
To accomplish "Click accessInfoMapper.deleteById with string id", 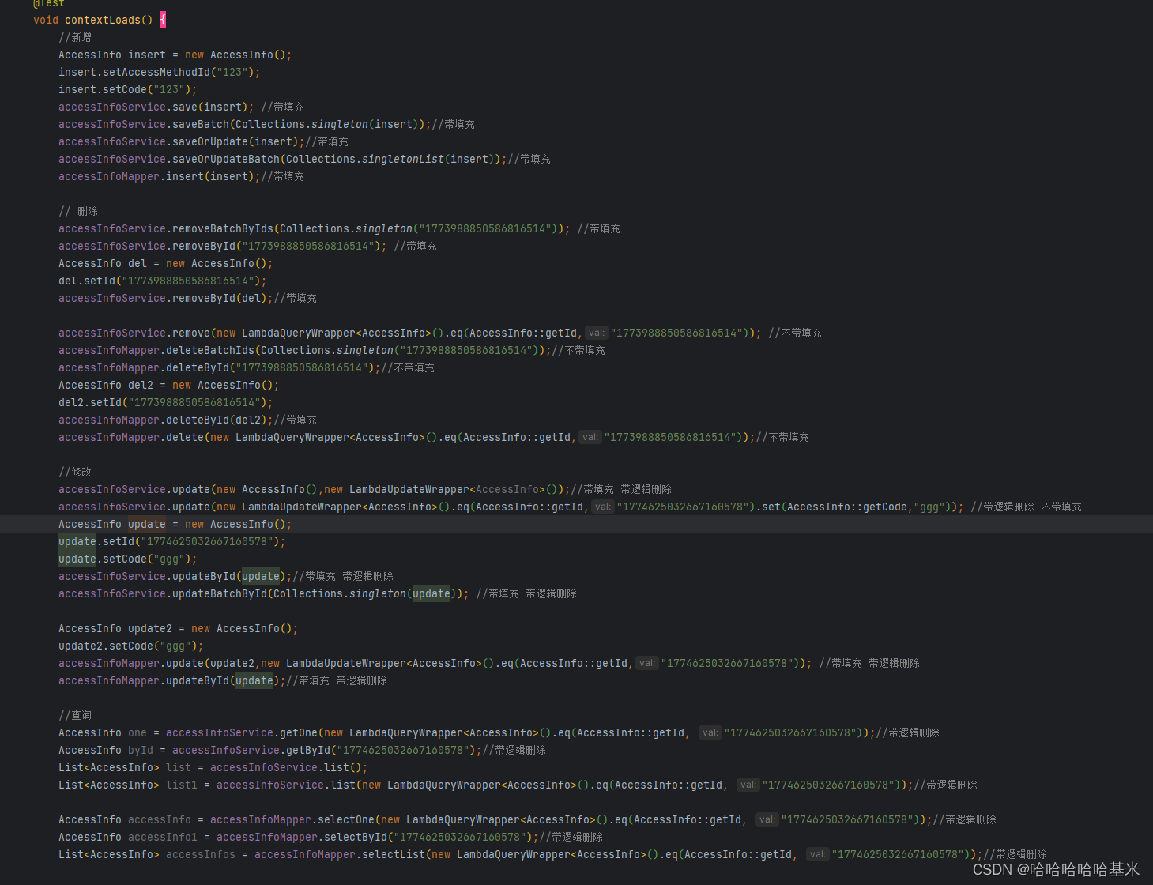I will coord(220,367).
